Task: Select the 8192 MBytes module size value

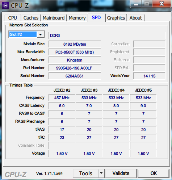Action: coord(75,44)
